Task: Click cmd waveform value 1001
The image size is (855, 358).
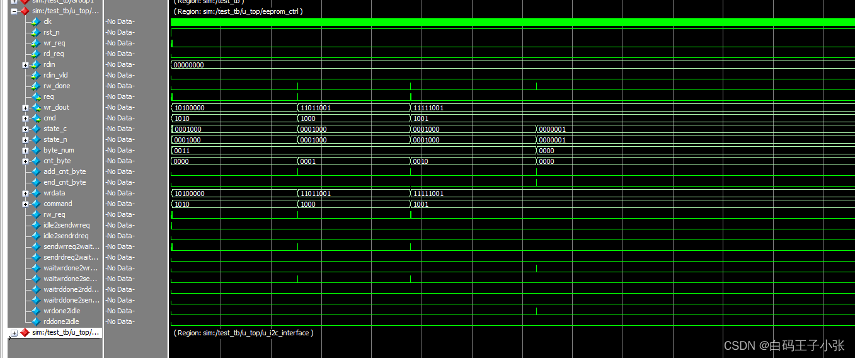Action: click(x=421, y=118)
